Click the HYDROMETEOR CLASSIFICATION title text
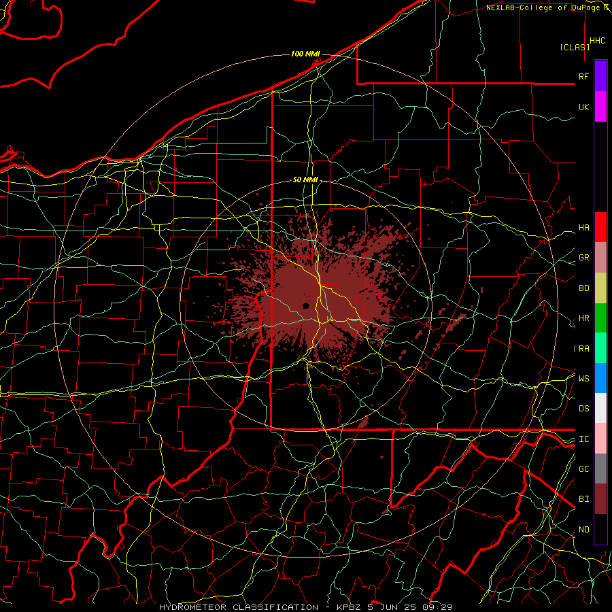The image size is (612, 612). (x=239, y=607)
